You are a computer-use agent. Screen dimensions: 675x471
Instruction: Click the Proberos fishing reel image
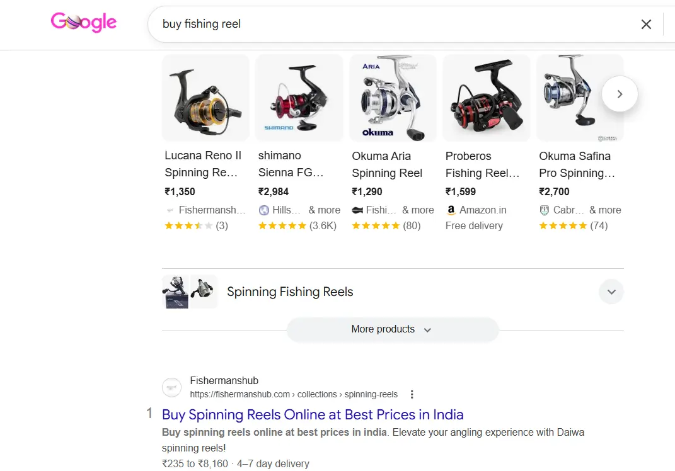point(487,98)
